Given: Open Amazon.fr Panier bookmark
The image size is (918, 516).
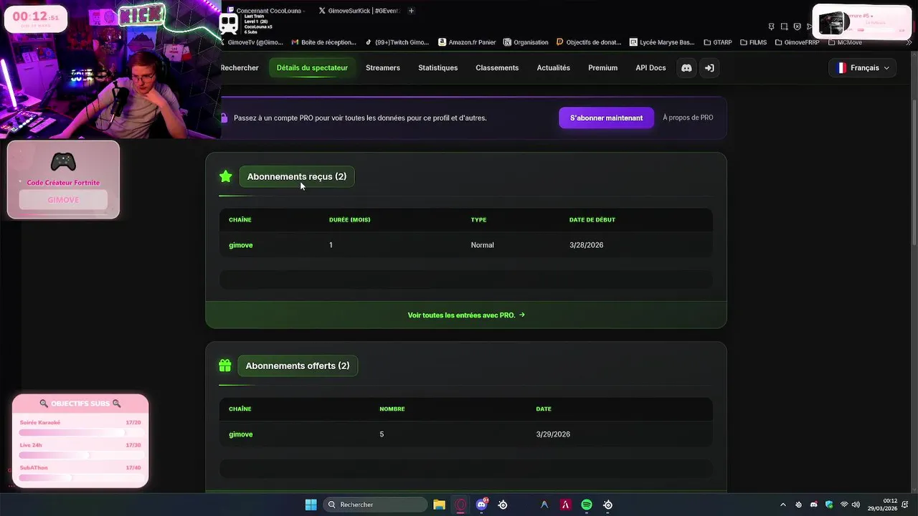Looking at the screenshot, I should (467, 42).
